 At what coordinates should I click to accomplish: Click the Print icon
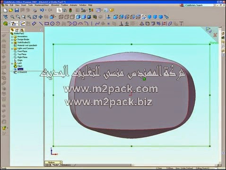tap(35, 10)
